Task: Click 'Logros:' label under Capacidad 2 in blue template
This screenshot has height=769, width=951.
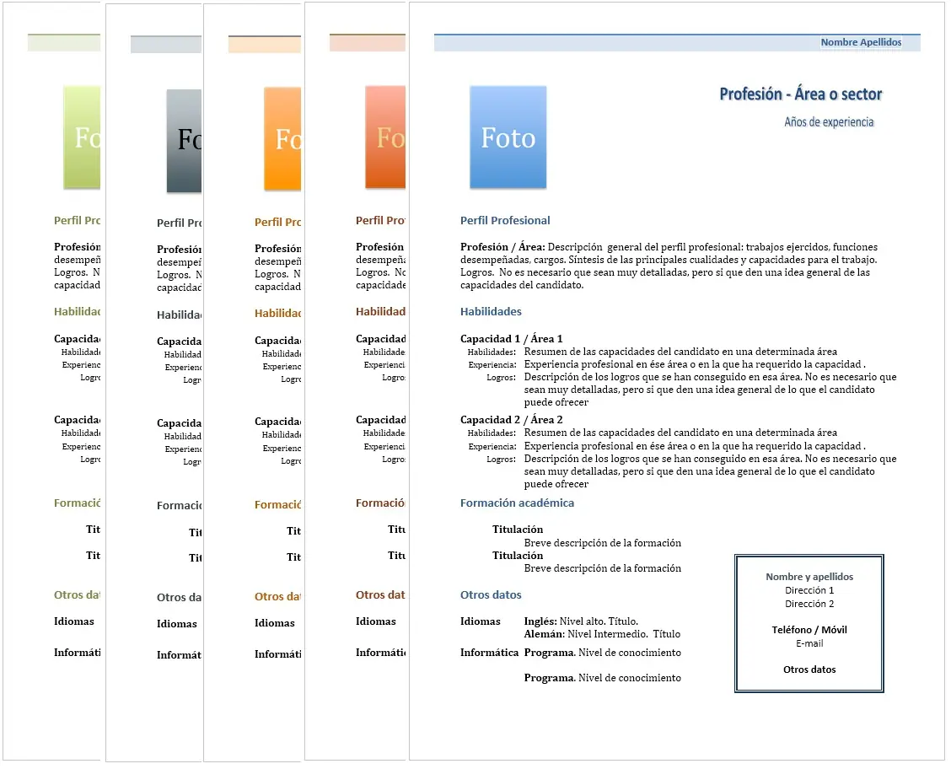Action: 500,459
